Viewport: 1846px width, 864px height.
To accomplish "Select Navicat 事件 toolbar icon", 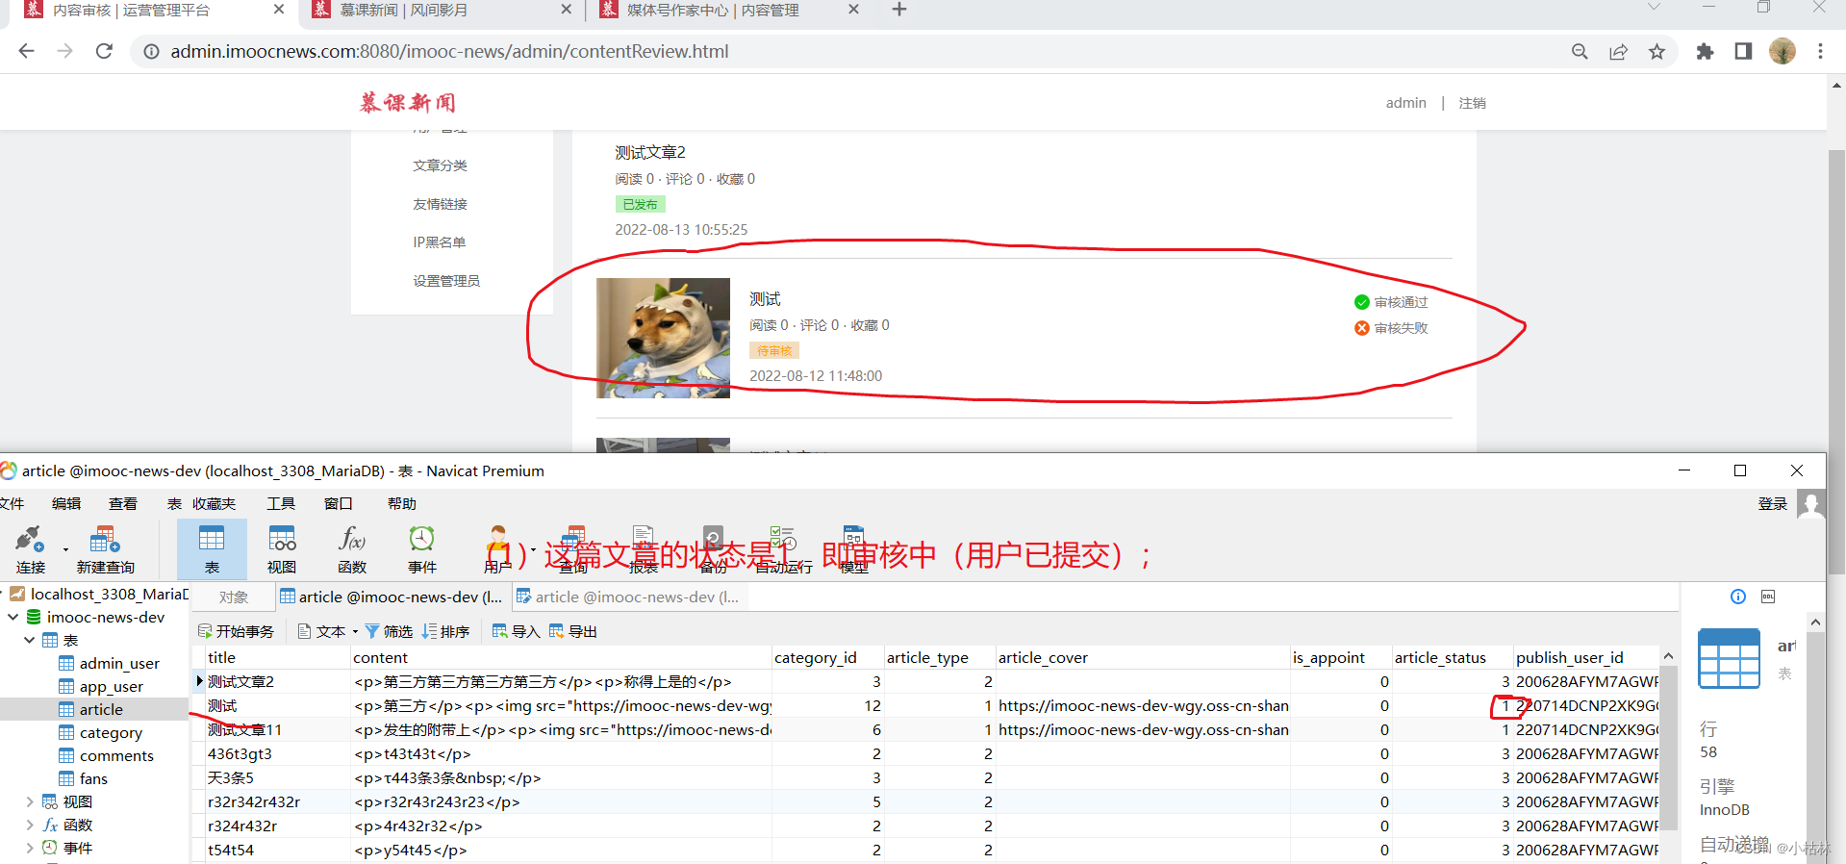I will click(421, 549).
